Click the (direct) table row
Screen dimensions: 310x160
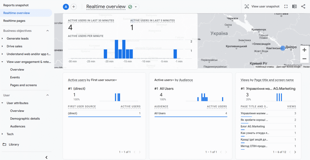104,113
